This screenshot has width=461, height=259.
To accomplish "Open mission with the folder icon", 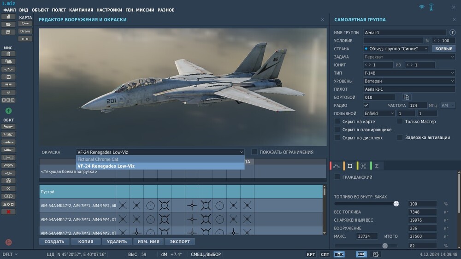I will coord(8,24).
